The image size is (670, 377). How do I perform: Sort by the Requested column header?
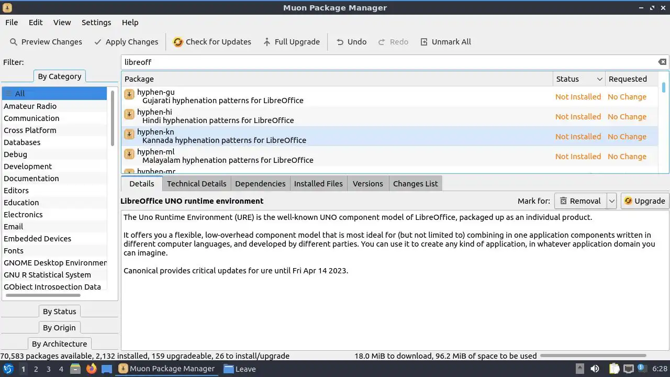[632, 79]
